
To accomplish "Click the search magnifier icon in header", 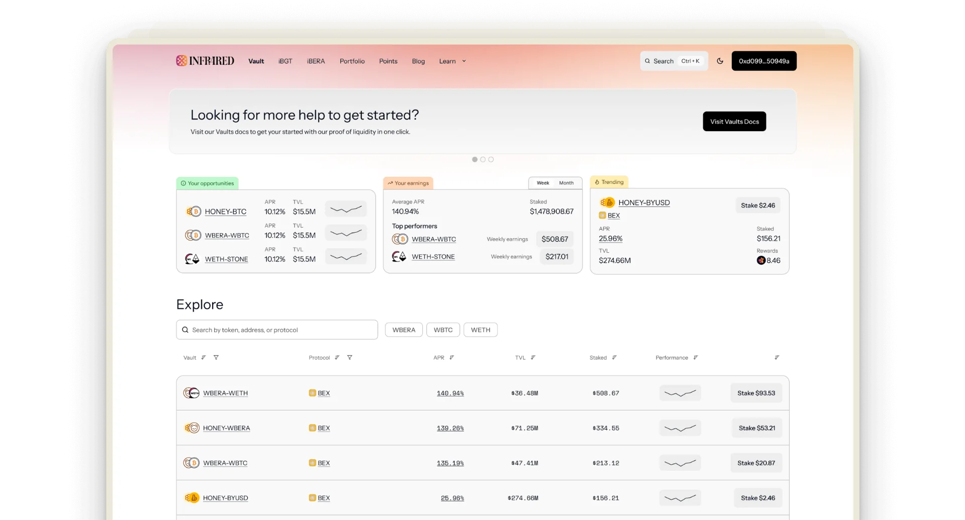I will click(647, 61).
